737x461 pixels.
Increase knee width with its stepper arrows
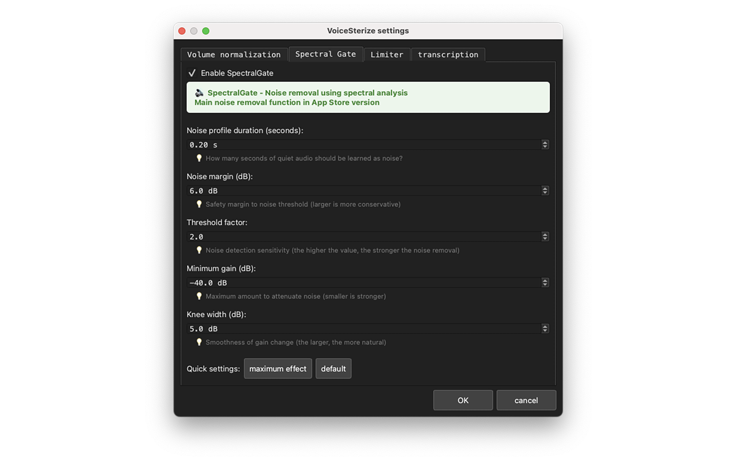(x=545, y=326)
